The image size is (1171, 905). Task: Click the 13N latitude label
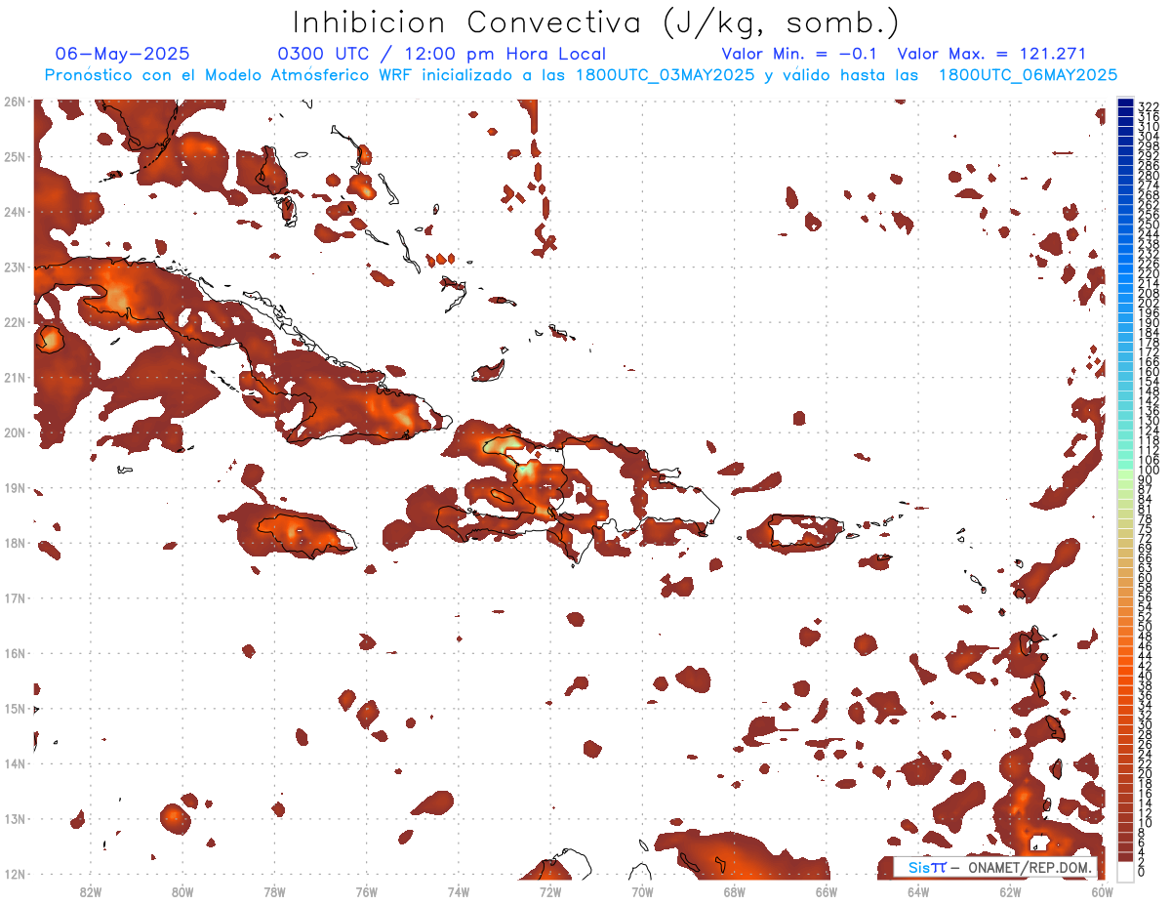coord(14,818)
